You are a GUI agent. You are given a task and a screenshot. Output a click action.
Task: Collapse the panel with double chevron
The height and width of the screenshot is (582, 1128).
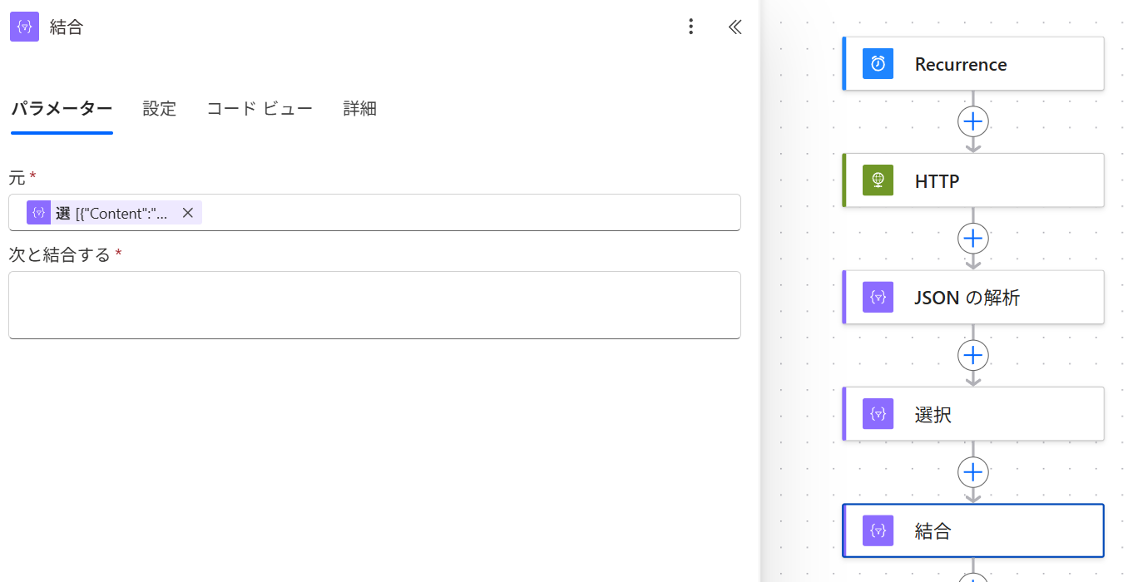735,27
